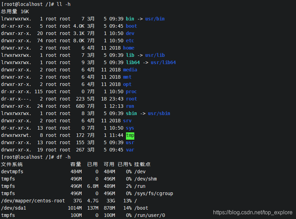This screenshot has height=219, width=296.
Task: Select the 'dr-xr-x---.' permissions string
Action: 16,99
